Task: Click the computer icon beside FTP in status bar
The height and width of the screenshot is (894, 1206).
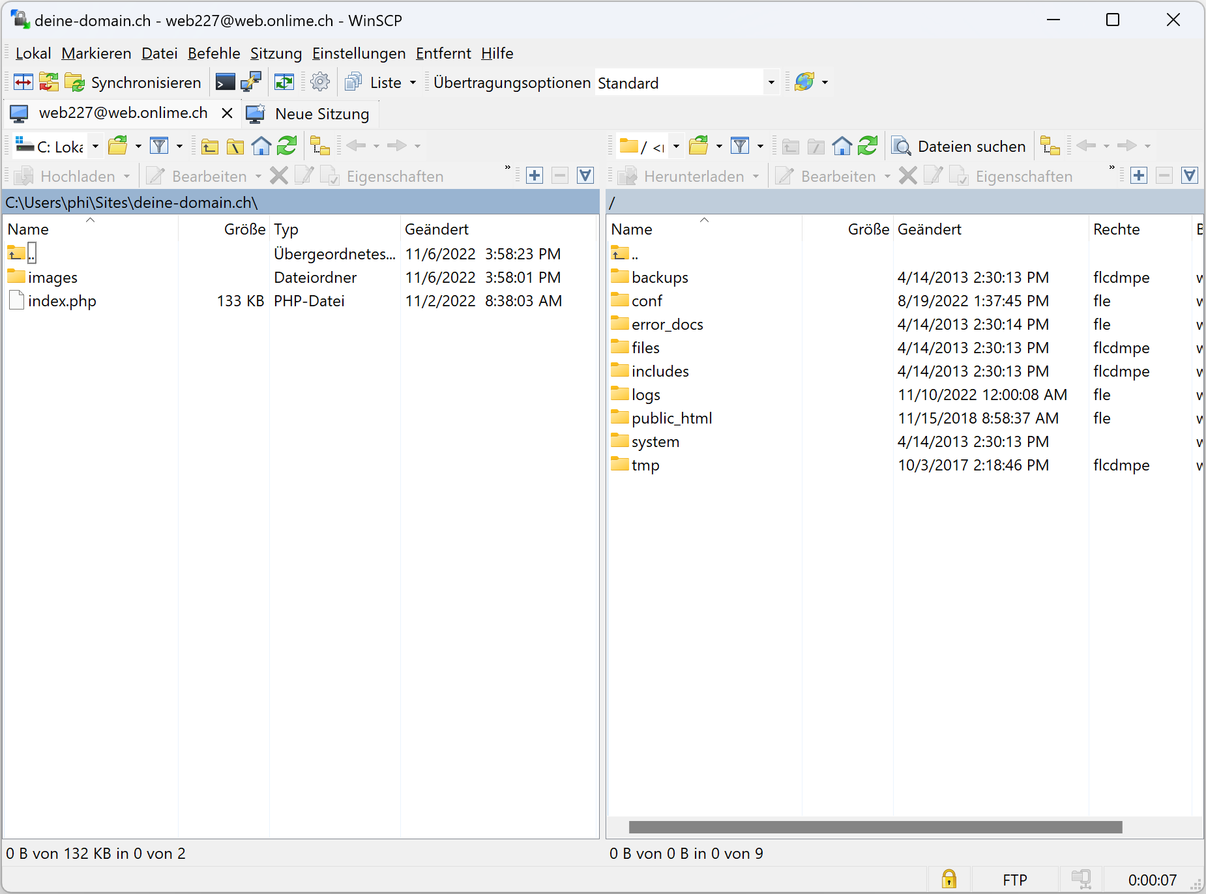Action: tap(1081, 879)
